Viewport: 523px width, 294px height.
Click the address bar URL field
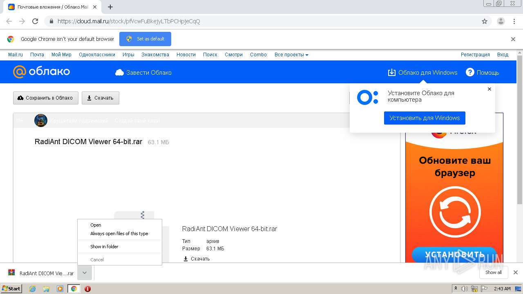(x=261, y=21)
